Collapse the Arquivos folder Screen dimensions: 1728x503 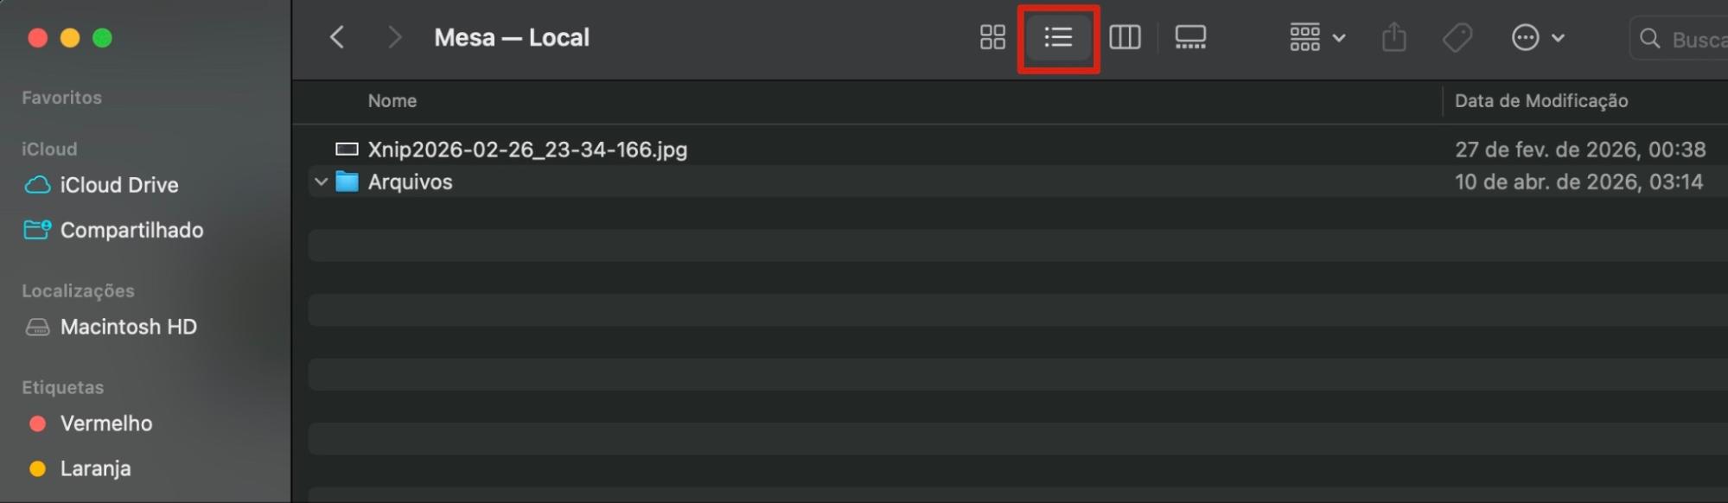pyautogui.click(x=321, y=181)
